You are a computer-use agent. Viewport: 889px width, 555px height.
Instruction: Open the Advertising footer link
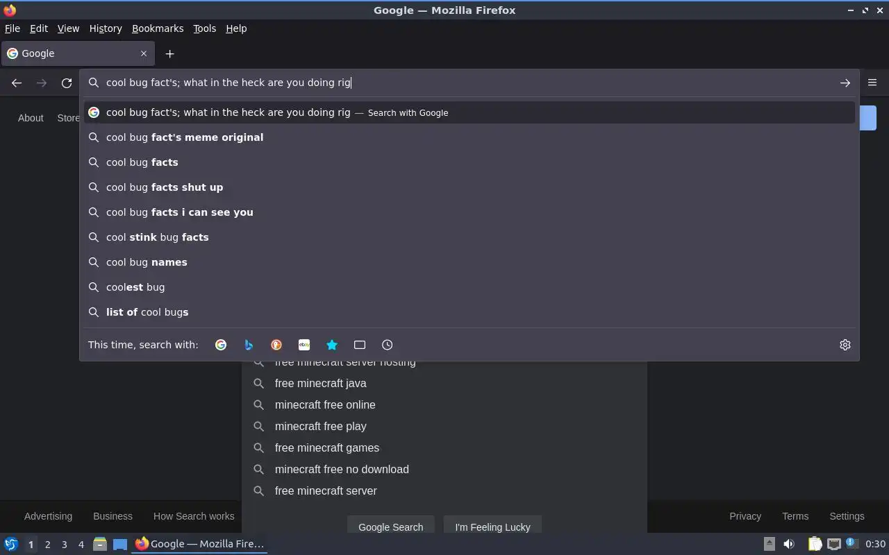click(48, 516)
